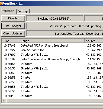Screen dimensions: 103x109
Task: Click source IP 149.62.49.1
Action: 94,50
